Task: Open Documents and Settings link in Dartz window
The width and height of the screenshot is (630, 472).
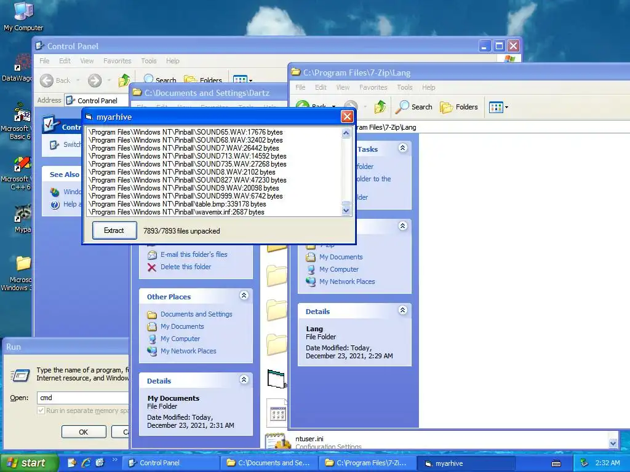Action: click(196, 314)
